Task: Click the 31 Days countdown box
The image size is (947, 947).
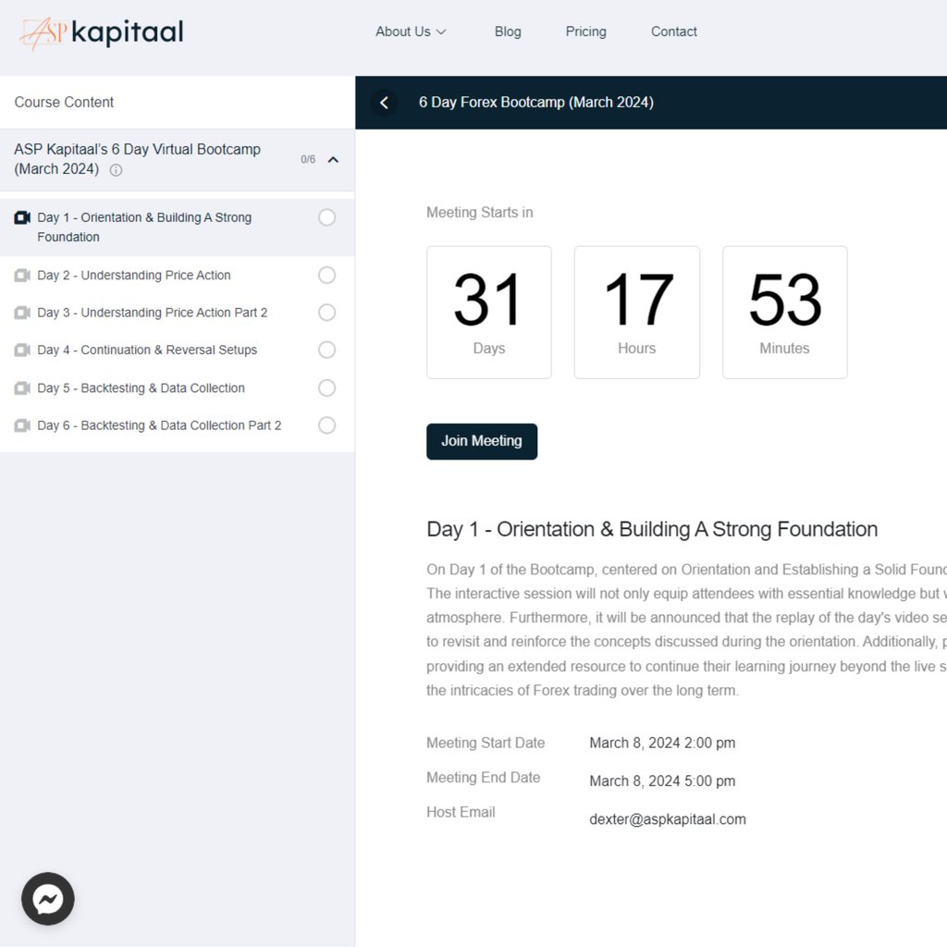Action: point(488,313)
